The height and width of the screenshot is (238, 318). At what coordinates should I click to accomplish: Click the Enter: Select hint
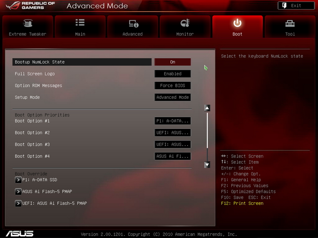click(237, 168)
